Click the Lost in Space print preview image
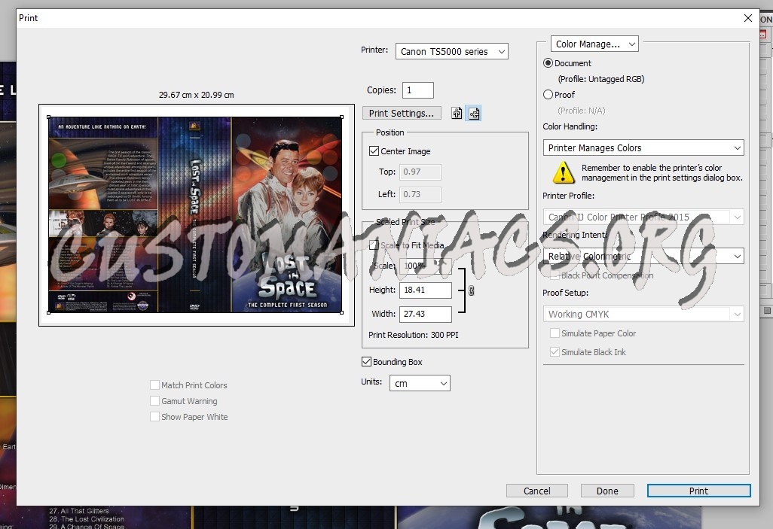 (x=195, y=214)
